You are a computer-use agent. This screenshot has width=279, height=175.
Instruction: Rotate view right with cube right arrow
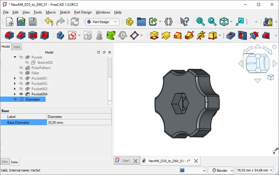tap(275, 64)
